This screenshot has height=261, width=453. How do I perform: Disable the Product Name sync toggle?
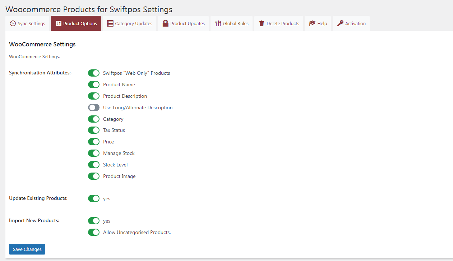(94, 84)
